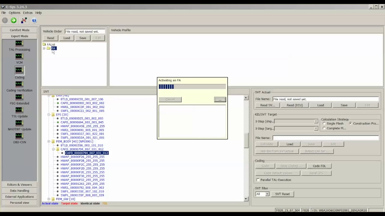Switch to Comfort Mode
385x216 pixels.
point(20,30)
